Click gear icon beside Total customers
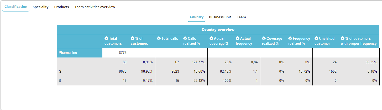Image resolution: width=382 pixels, height=110 pixels. coord(106,38)
